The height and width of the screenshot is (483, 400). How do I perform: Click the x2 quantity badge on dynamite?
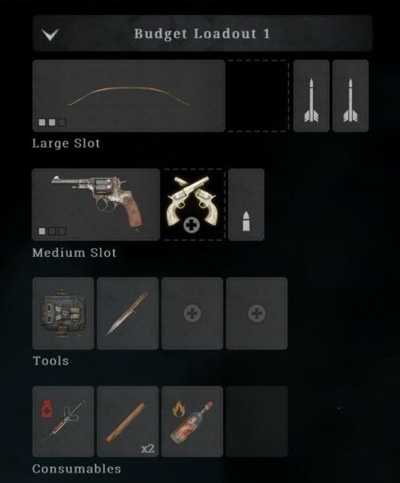coord(148,448)
